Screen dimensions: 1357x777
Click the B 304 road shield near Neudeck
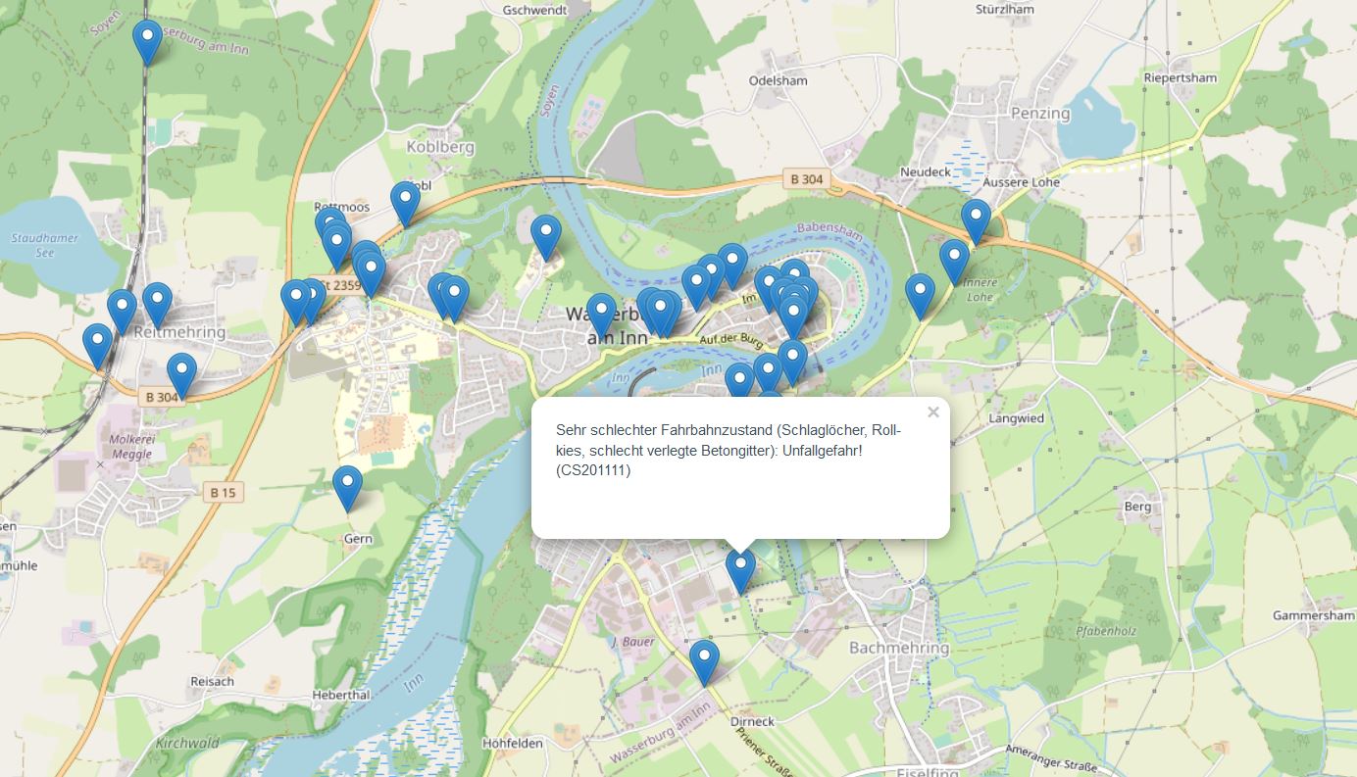[805, 179]
